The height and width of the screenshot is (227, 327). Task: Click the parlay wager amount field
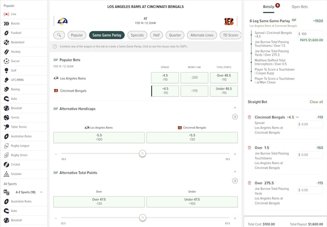311,33
